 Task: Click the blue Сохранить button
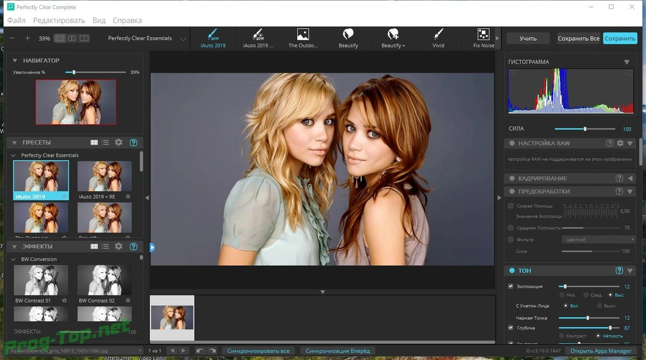(x=620, y=39)
